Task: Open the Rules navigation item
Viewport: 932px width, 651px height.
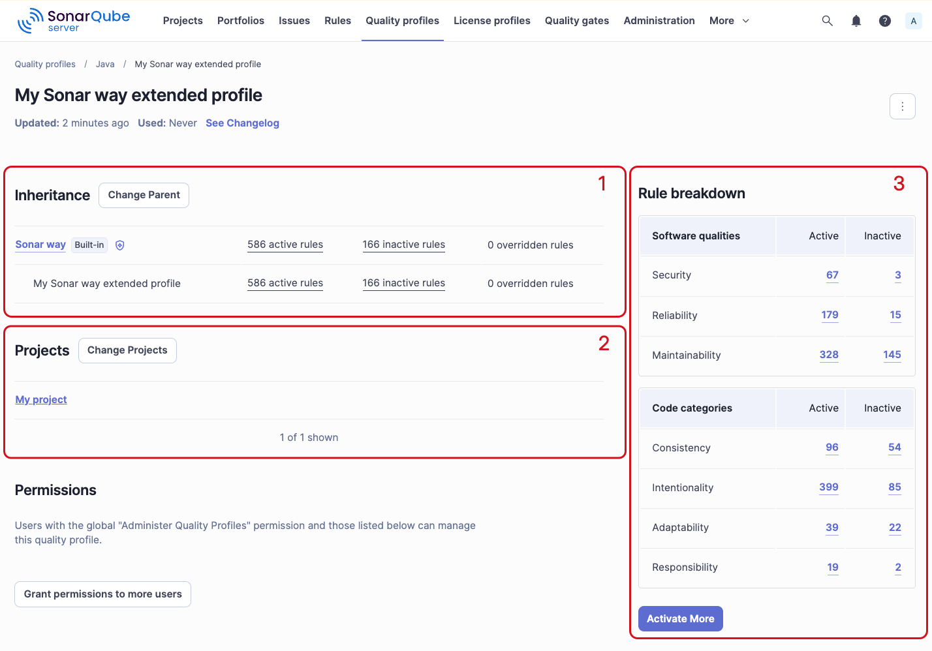Action: [337, 21]
